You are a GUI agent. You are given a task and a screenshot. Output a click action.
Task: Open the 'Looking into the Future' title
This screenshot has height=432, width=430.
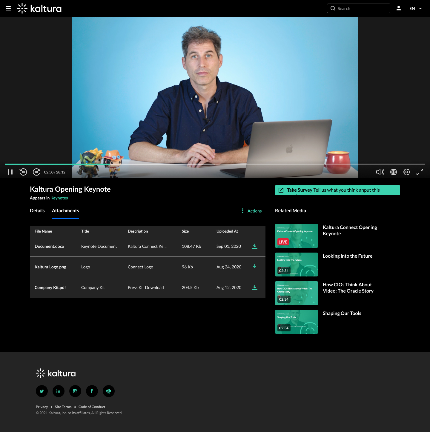[x=348, y=256]
